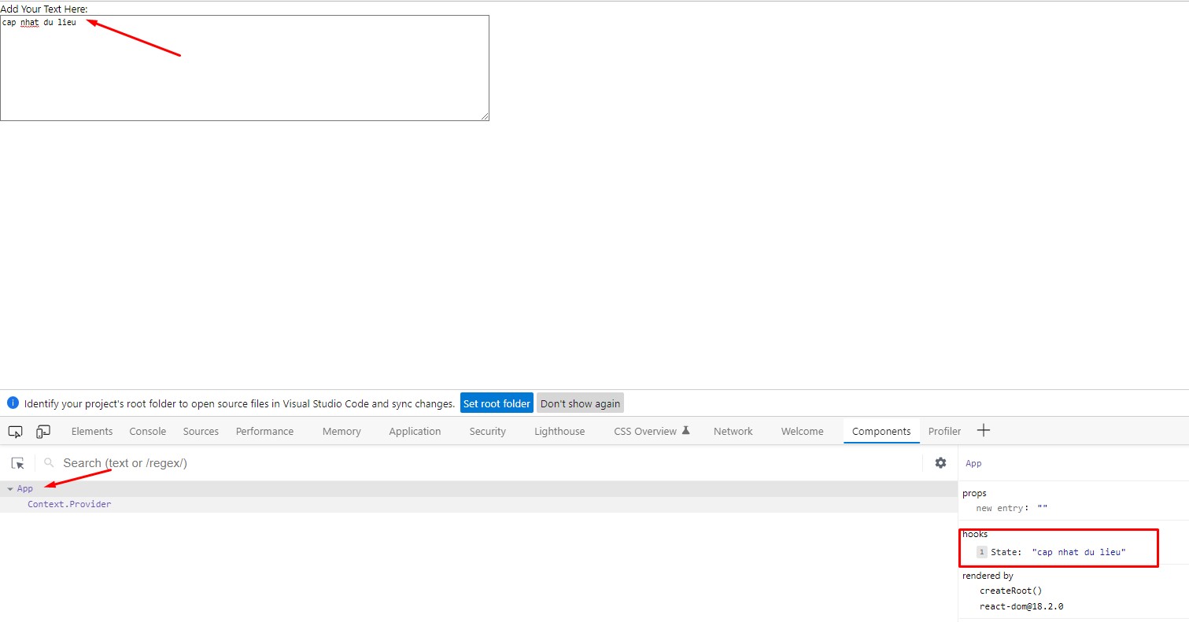Image resolution: width=1189 pixels, height=622 pixels.
Task: Expand the hooks section in App details
Action: (x=974, y=533)
